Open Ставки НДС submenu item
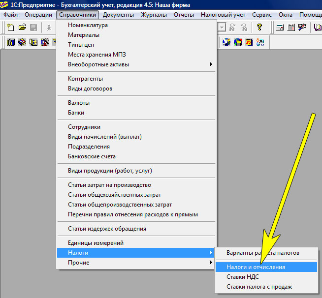322x298 pixels. click(x=266, y=277)
